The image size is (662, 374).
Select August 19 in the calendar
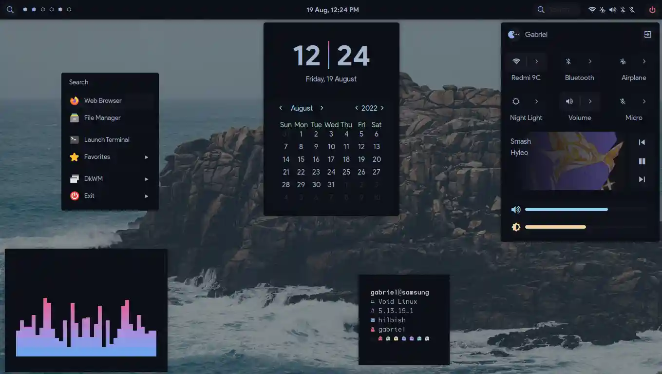(x=361, y=159)
